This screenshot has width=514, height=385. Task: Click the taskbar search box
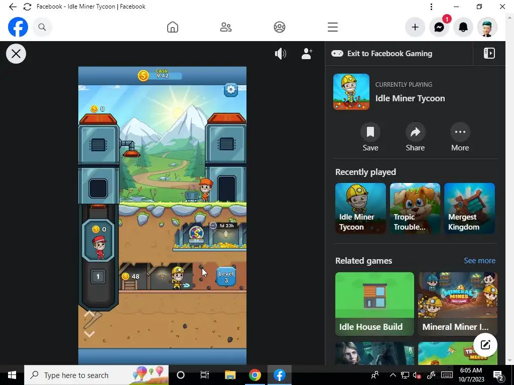point(96,375)
